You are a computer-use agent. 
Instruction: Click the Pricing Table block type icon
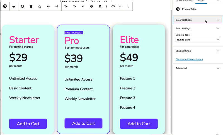coord(5,6)
